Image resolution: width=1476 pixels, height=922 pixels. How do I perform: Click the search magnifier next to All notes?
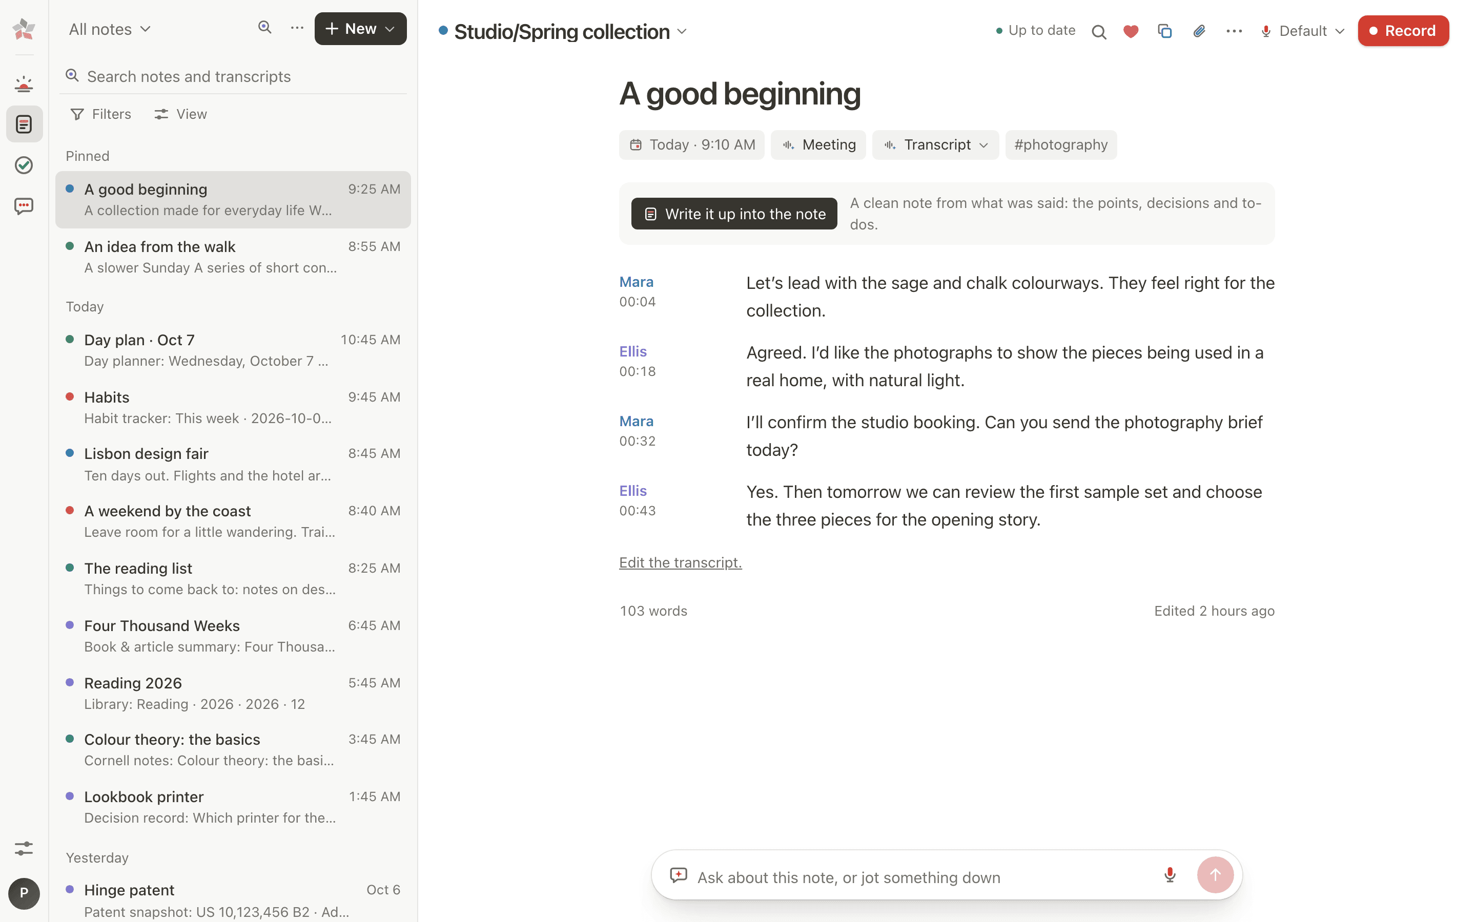tap(264, 28)
